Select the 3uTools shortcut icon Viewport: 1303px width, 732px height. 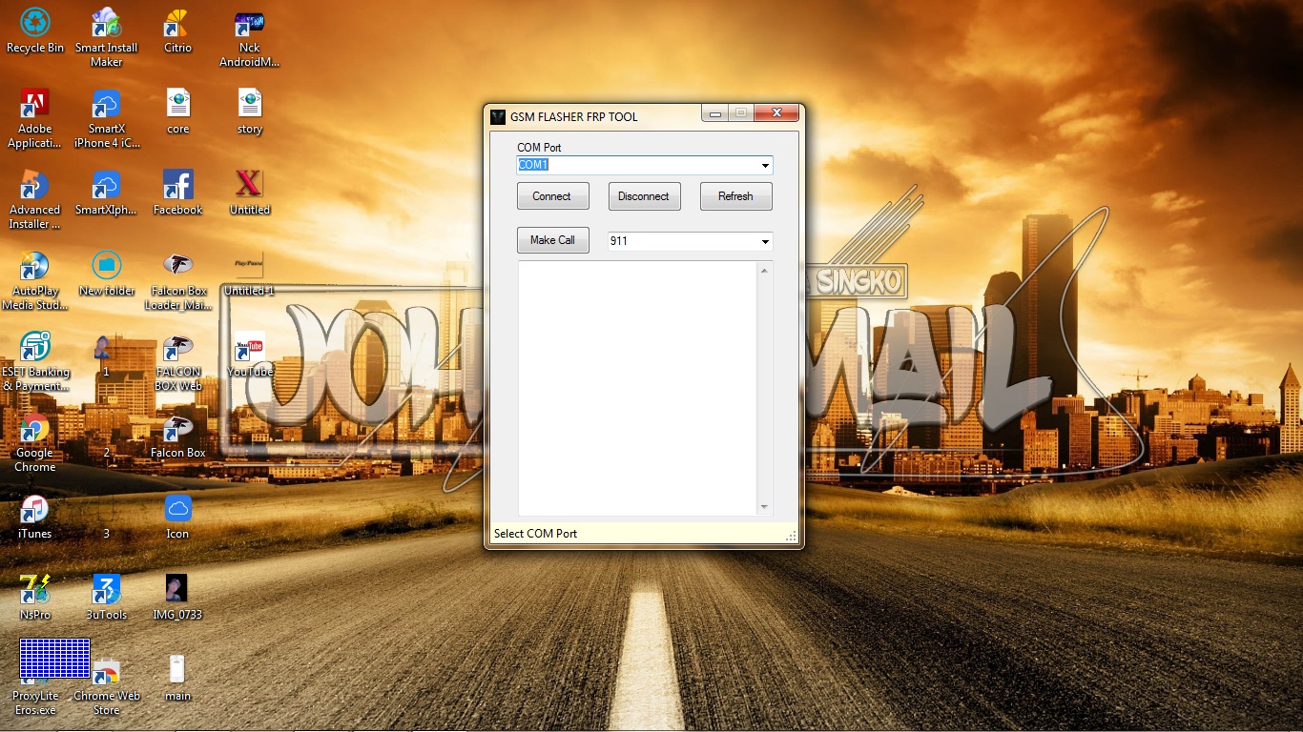click(106, 598)
